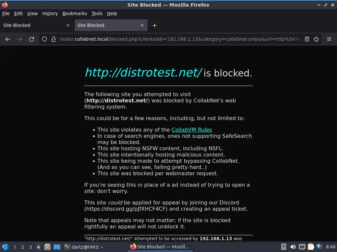
Task: Click the Firefox logo in title bar
Action: (5, 5)
